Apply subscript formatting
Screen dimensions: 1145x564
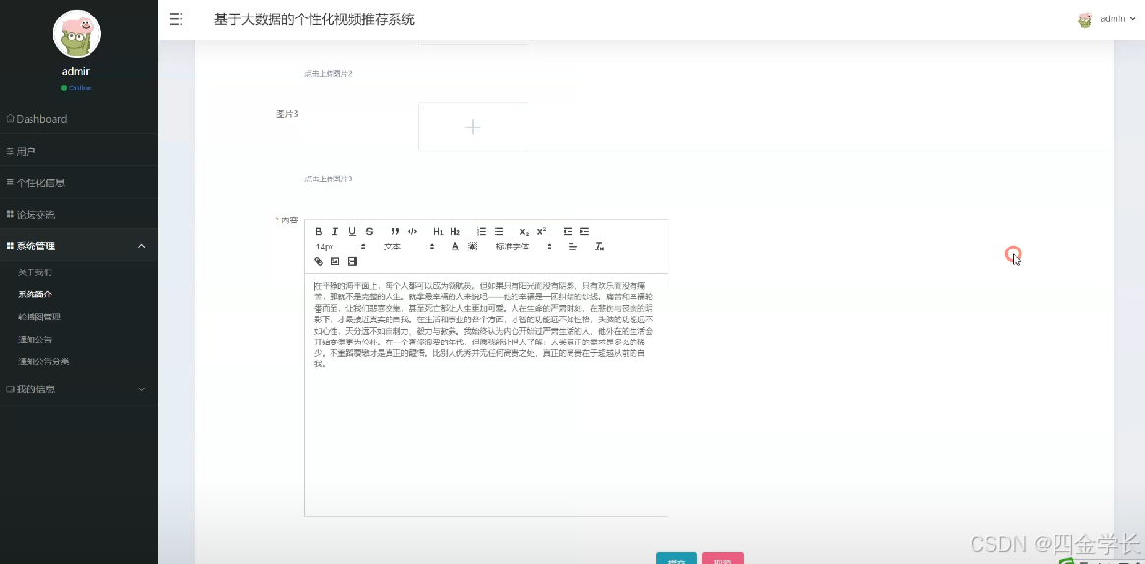click(x=524, y=231)
